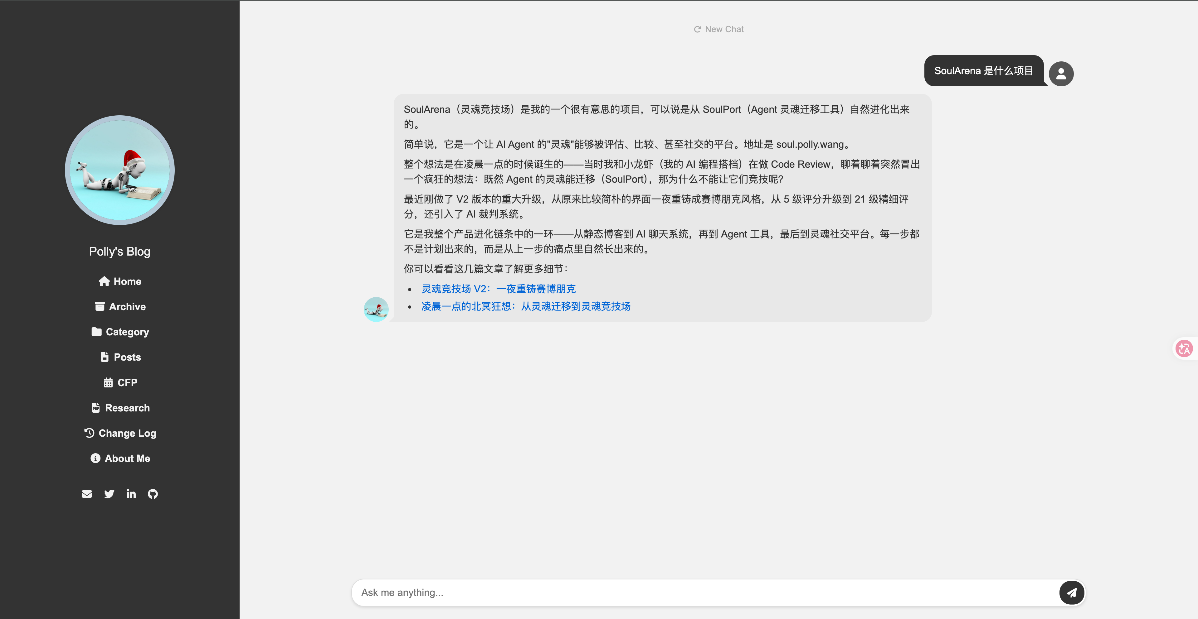Open the Archive page

pyautogui.click(x=120, y=307)
